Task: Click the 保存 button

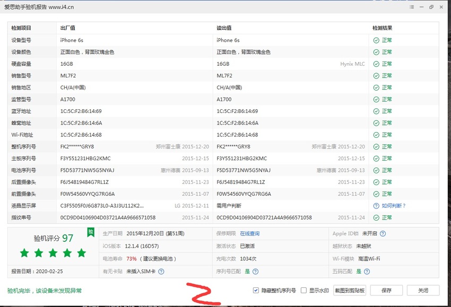Action: (386, 291)
